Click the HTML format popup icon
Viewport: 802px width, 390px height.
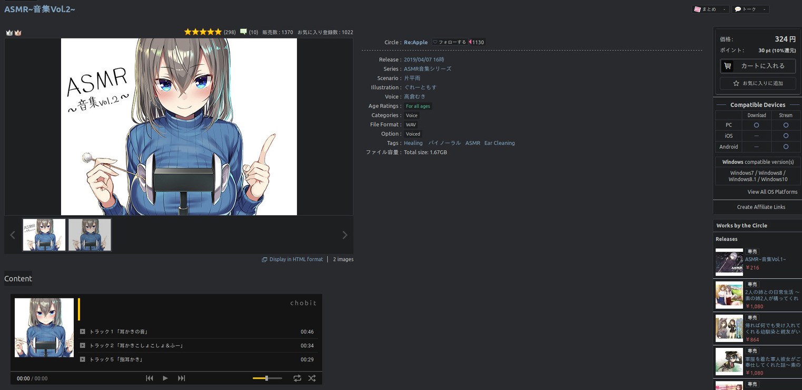coord(264,259)
